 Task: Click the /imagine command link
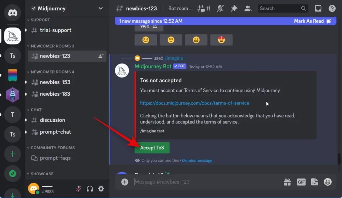coord(174,58)
